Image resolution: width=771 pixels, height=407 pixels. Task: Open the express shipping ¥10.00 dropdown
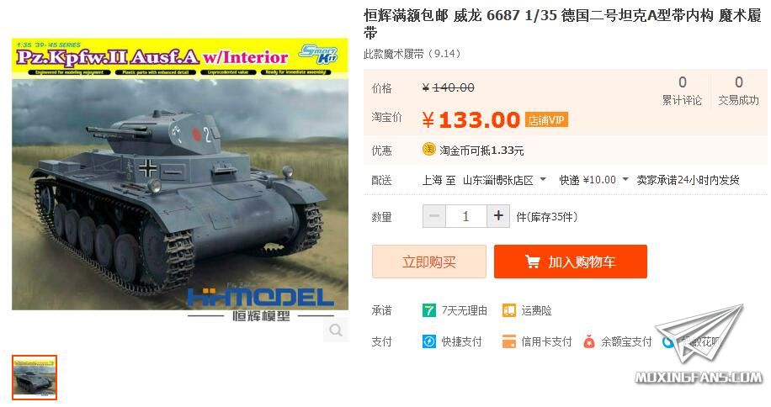(625, 179)
